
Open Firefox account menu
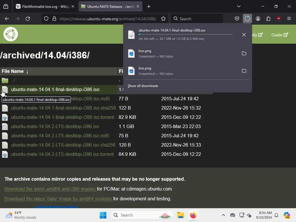pos(258,18)
